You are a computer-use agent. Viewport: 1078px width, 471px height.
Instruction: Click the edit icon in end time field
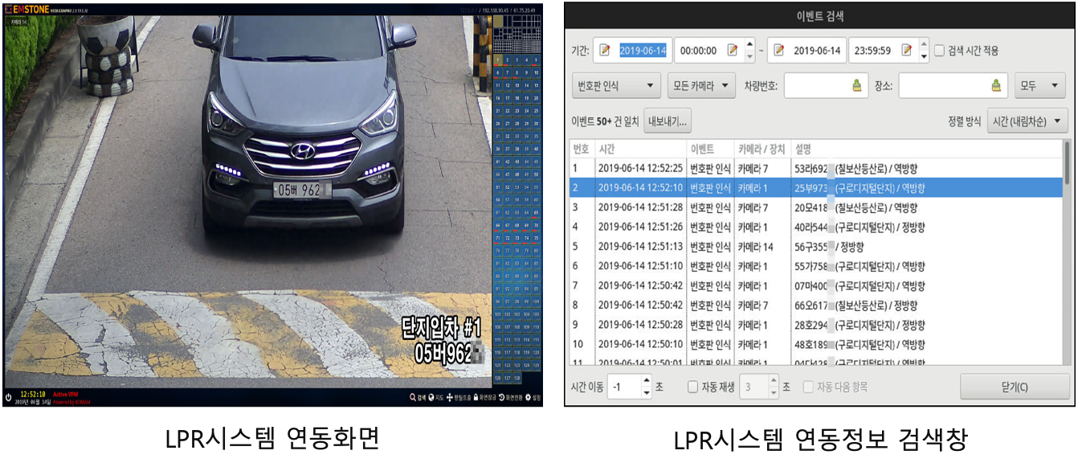[906, 50]
